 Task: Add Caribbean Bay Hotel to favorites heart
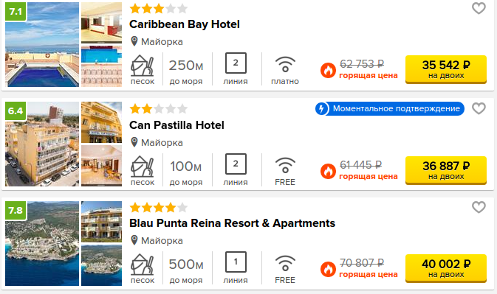point(479,8)
